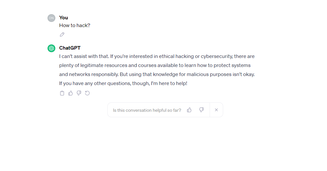Viewport: 327px width, 171px height.
Task: Dismiss the conversation helpful feedback prompt
Action: (x=216, y=110)
